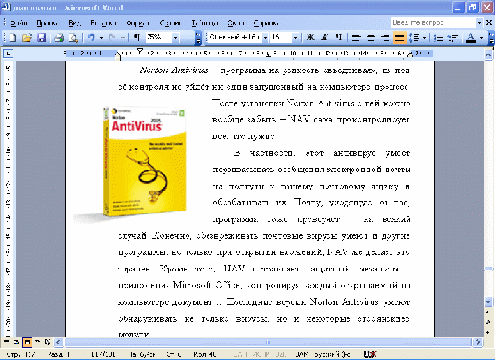Expand the font size dropdown showing 16
This screenshot has width=496, height=361.
pos(295,38)
